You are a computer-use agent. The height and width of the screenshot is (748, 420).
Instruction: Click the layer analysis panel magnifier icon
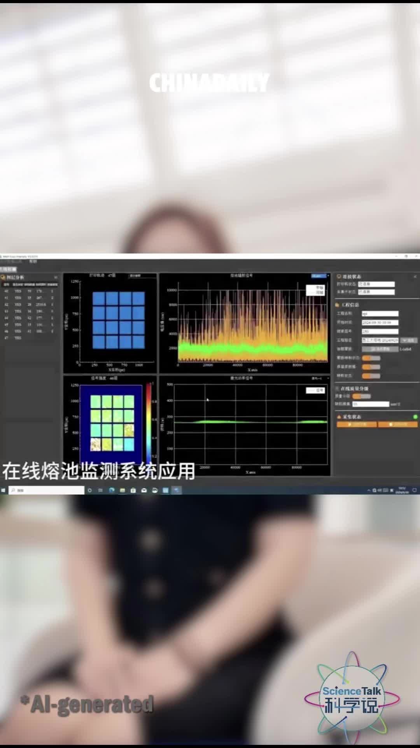3,277
